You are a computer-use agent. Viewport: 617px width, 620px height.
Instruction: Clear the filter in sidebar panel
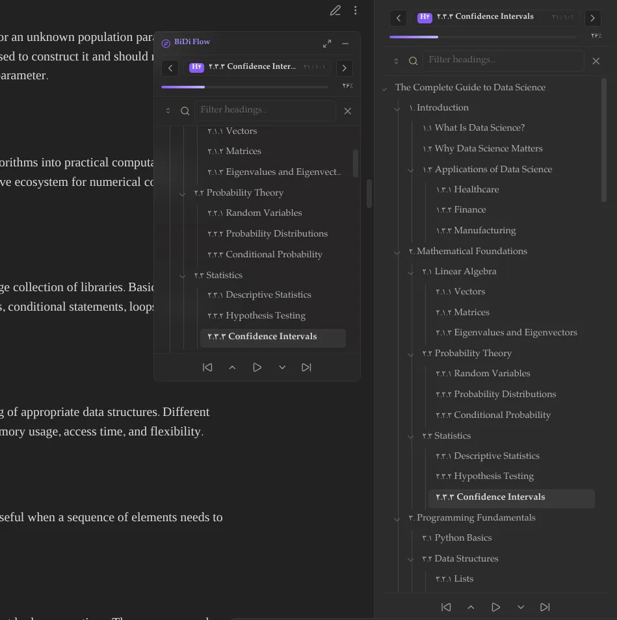pyautogui.click(x=596, y=61)
